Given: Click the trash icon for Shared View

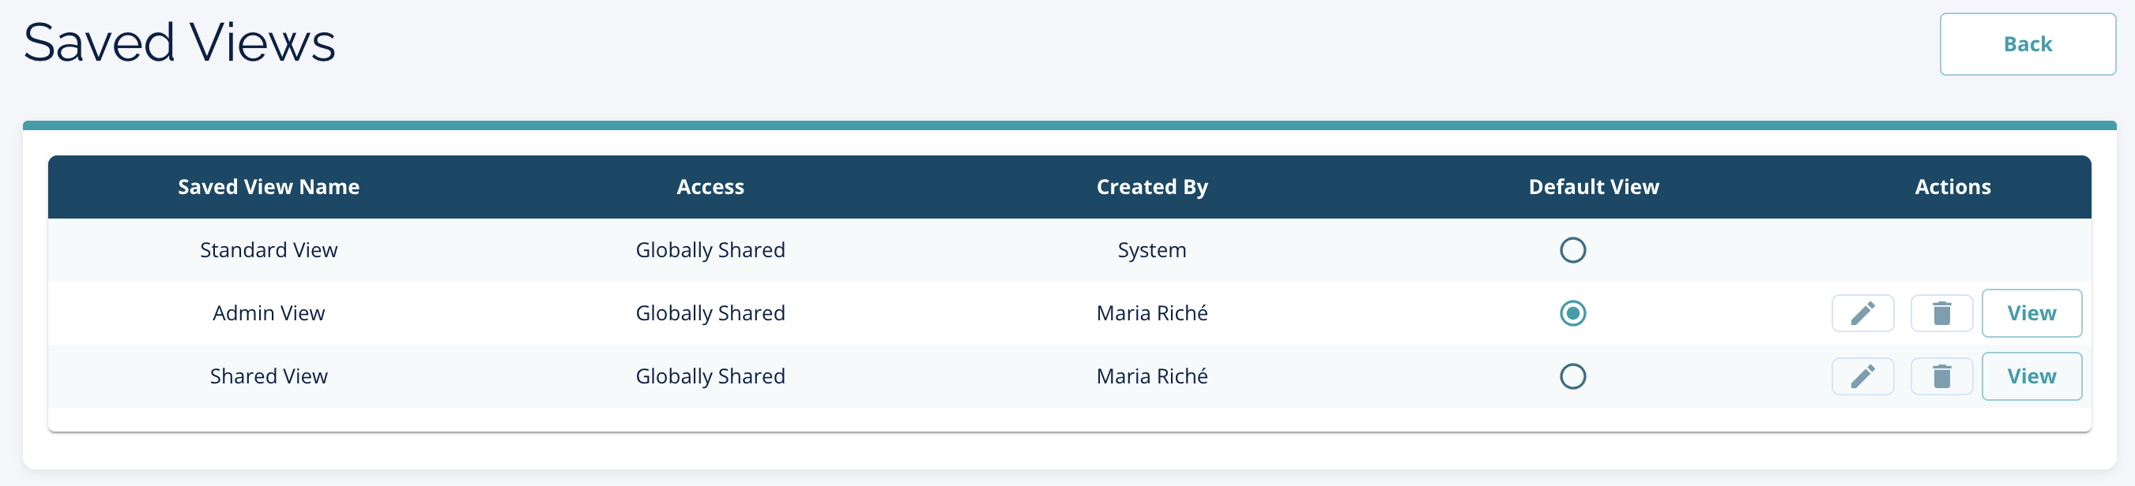Looking at the screenshot, I should pyautogui.click(x=1941, y=376).
